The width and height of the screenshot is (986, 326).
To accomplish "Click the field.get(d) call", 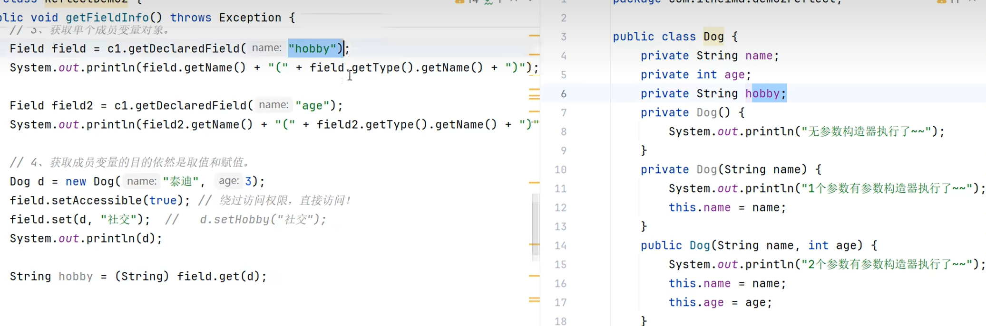I will [222, 276].
